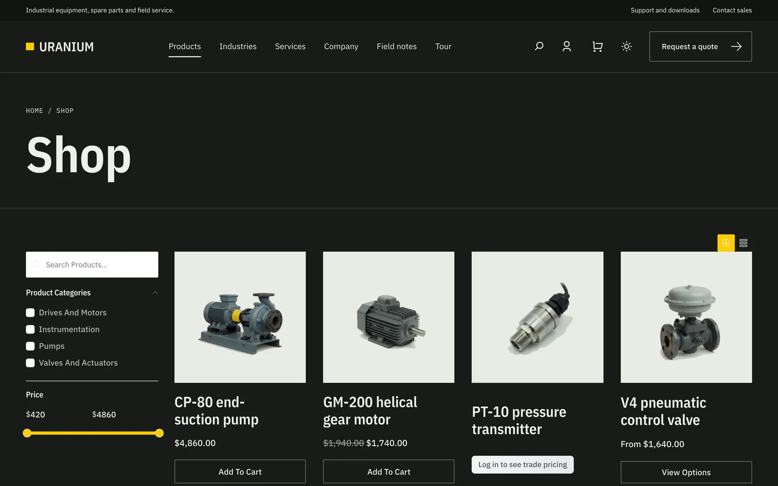778x486 pixels.
Task: Toggle the light/dark theme sun icon
Action: coord(627,46)
